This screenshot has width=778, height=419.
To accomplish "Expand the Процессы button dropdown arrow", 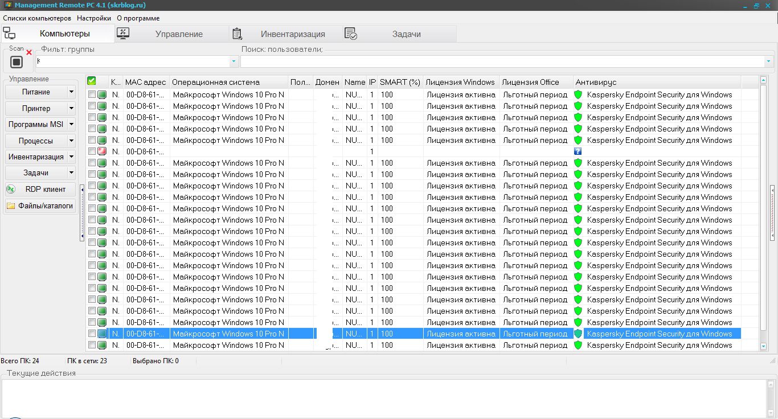I will (x=71, y=141).
